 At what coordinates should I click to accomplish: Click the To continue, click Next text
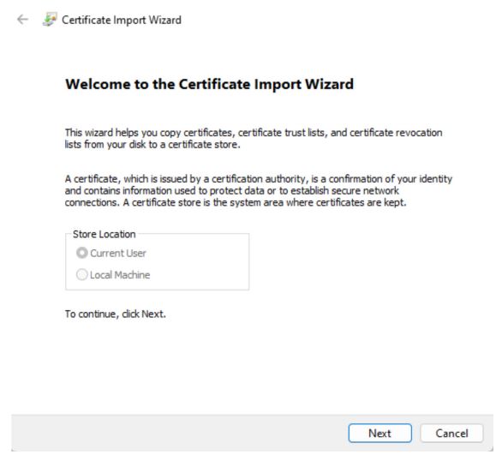116,314
